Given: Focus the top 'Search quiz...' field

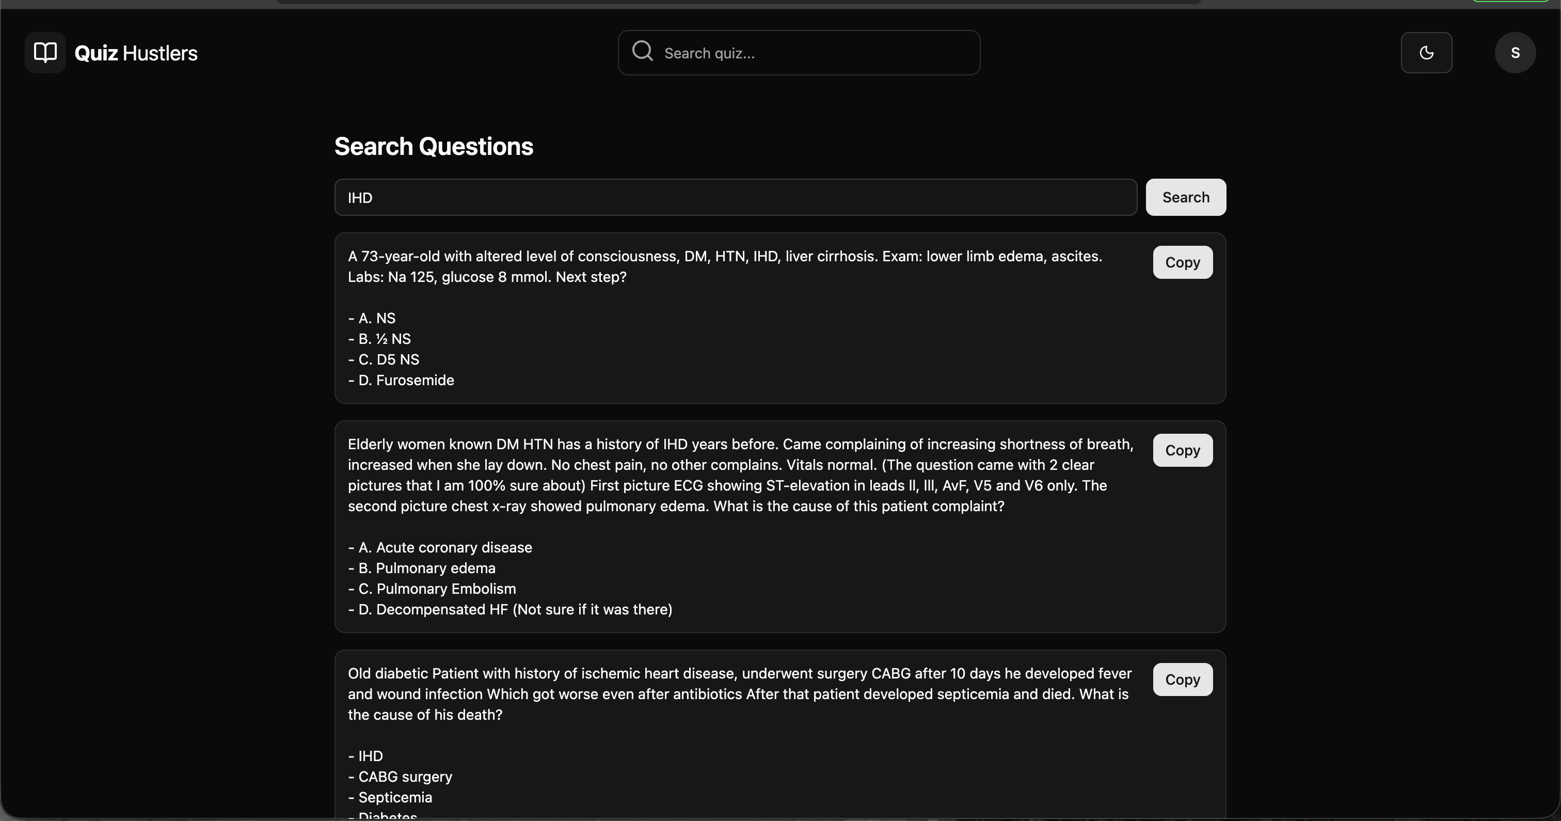Looking at the screenshot, I should (799, 53).
